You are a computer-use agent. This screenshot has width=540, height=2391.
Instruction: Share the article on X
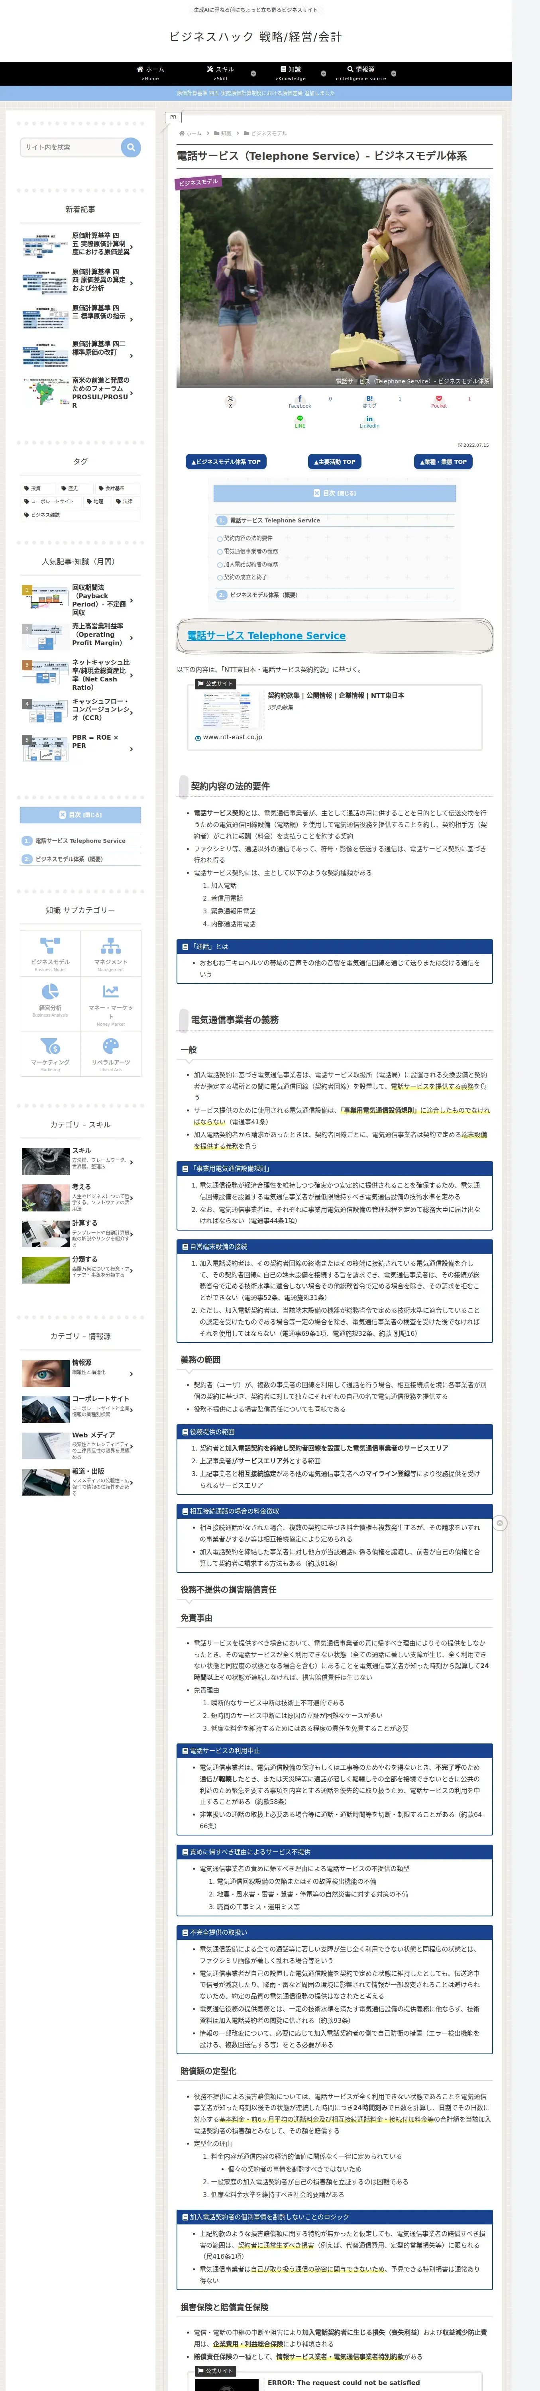point(230,401)
